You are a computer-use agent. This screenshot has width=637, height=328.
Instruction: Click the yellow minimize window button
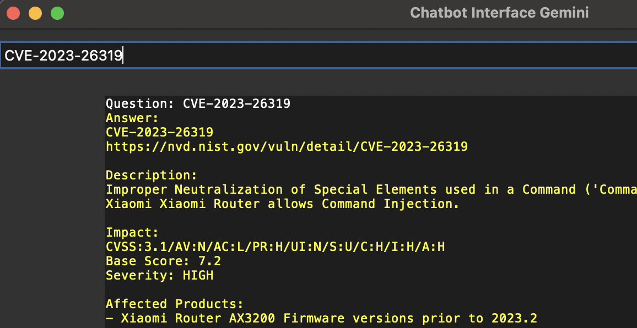pos(35,13)
